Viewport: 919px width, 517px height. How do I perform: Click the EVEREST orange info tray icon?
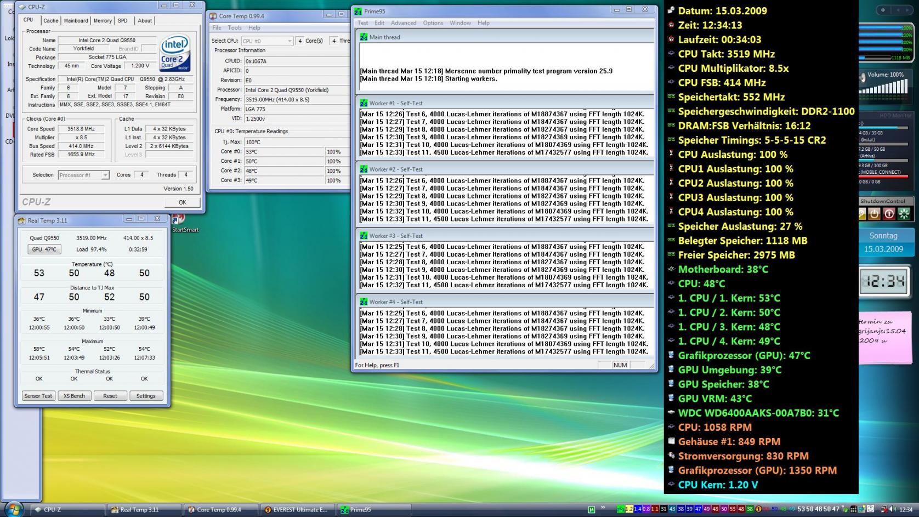tap(758, 509)
